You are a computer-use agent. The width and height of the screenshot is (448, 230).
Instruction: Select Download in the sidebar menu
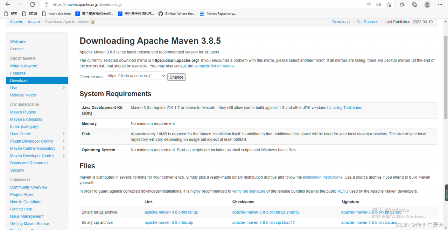tap(19, 80)
